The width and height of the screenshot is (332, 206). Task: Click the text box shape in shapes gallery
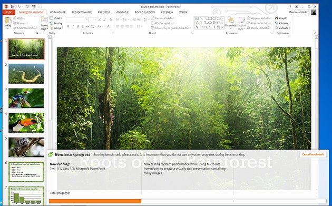pos(197,18)
